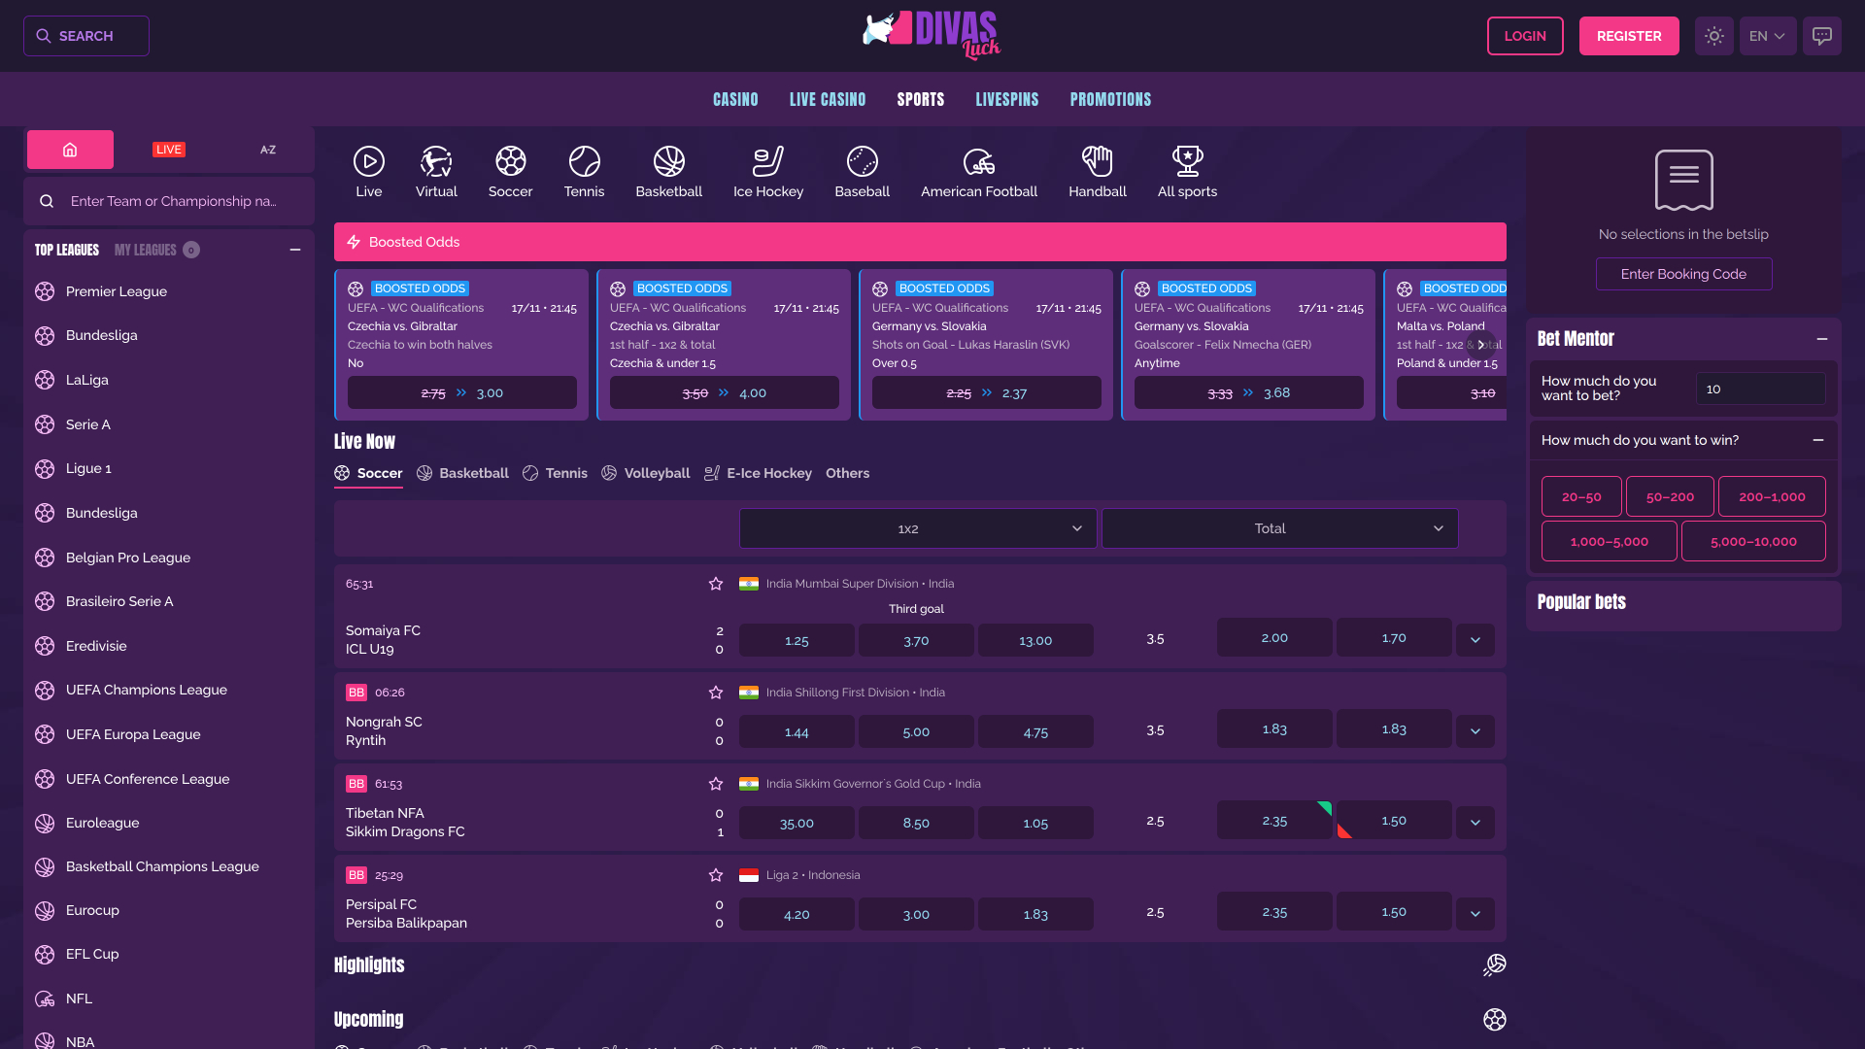Open the Tennis sports category
Image resolution: width=1865 pixels, height=1049 pixels.
click(x=584, y=171)
